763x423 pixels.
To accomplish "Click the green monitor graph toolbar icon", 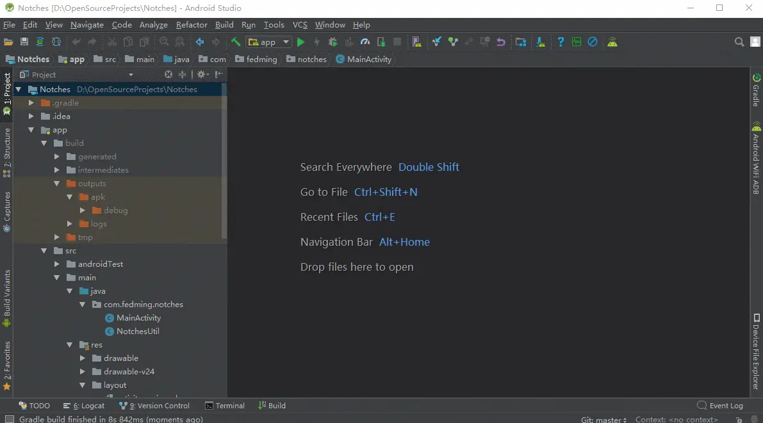I will tap(577, 42).
